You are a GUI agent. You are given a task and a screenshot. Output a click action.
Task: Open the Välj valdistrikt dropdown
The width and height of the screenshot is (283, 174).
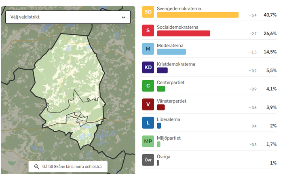(68, 17)
